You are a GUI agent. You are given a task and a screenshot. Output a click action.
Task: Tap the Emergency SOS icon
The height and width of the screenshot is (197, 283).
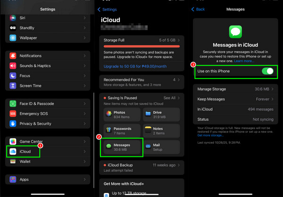(x=13, y=114)
